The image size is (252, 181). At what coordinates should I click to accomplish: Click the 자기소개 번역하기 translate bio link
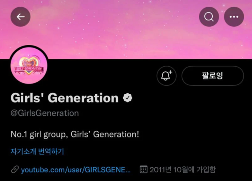(x=37, y=151)
